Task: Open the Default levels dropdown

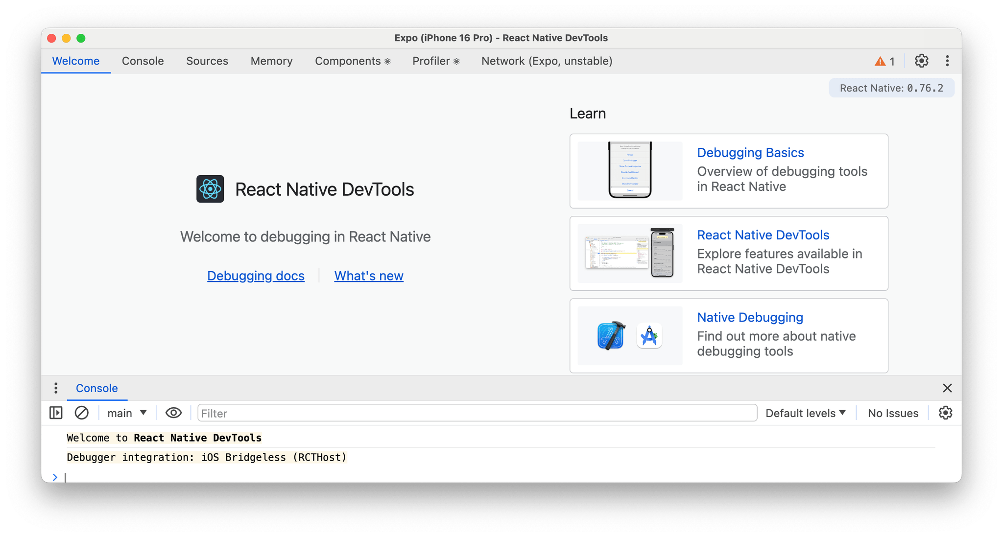Action: coord(805,413)
